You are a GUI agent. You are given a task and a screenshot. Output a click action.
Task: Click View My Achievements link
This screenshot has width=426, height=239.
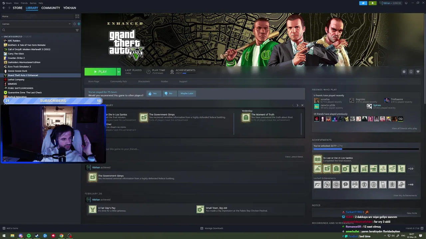pos(405,196)
